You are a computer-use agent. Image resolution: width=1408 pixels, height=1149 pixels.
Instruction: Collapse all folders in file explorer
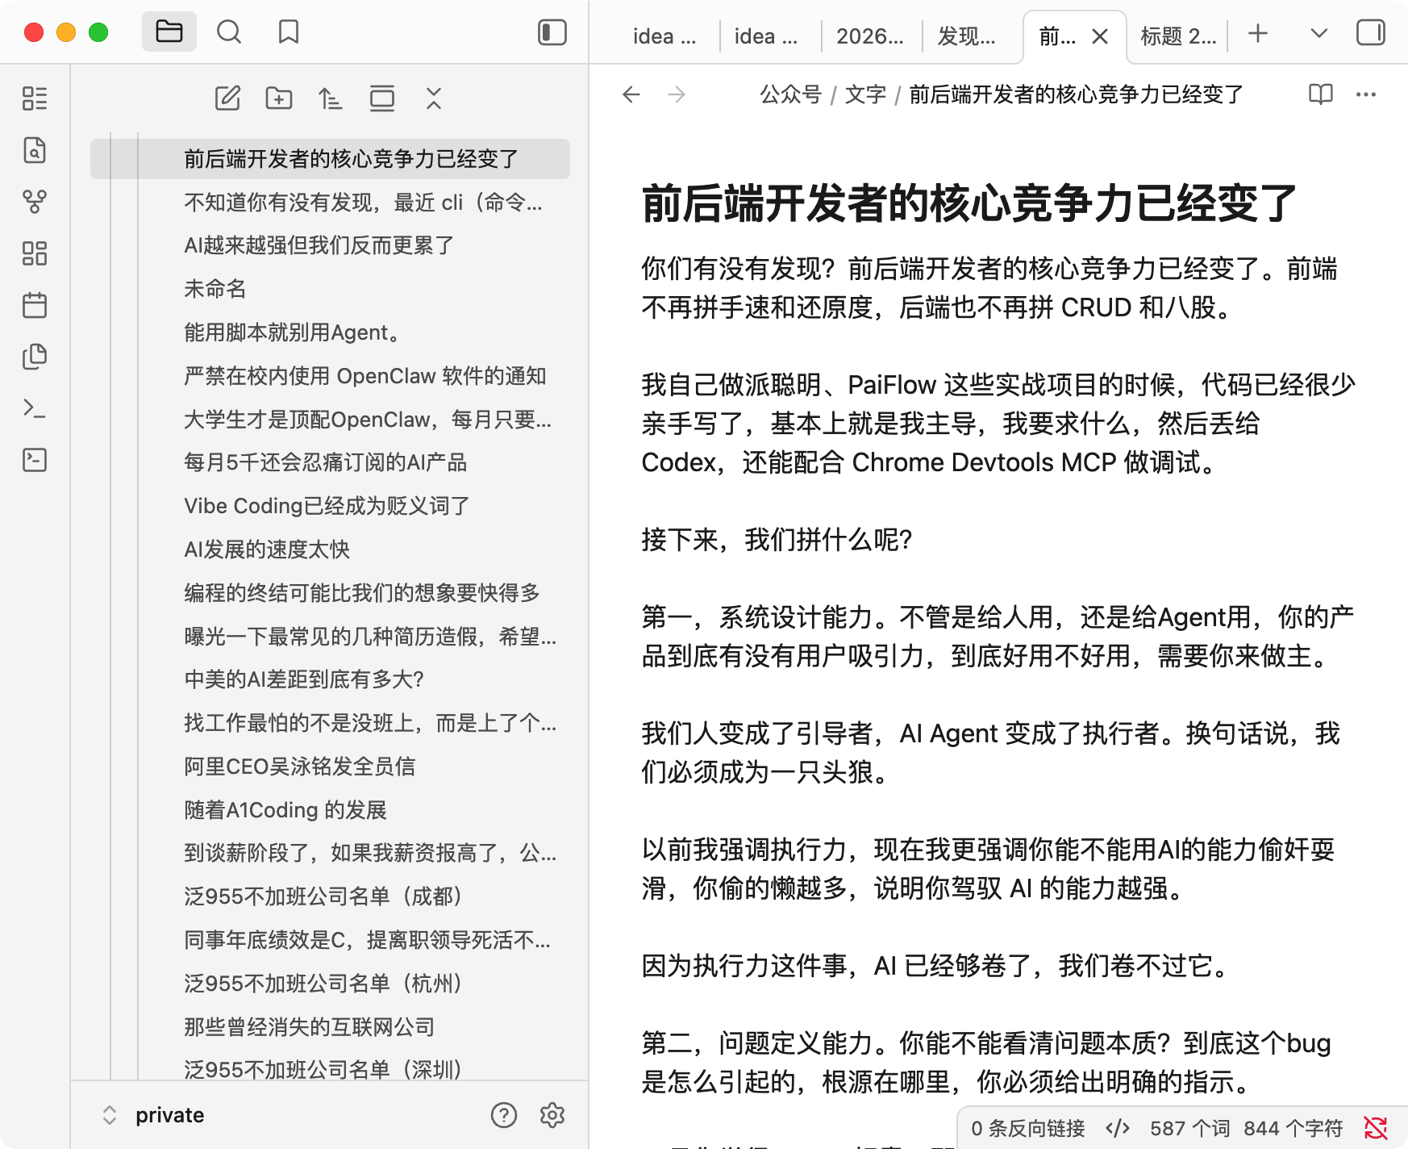coord(434,98)
